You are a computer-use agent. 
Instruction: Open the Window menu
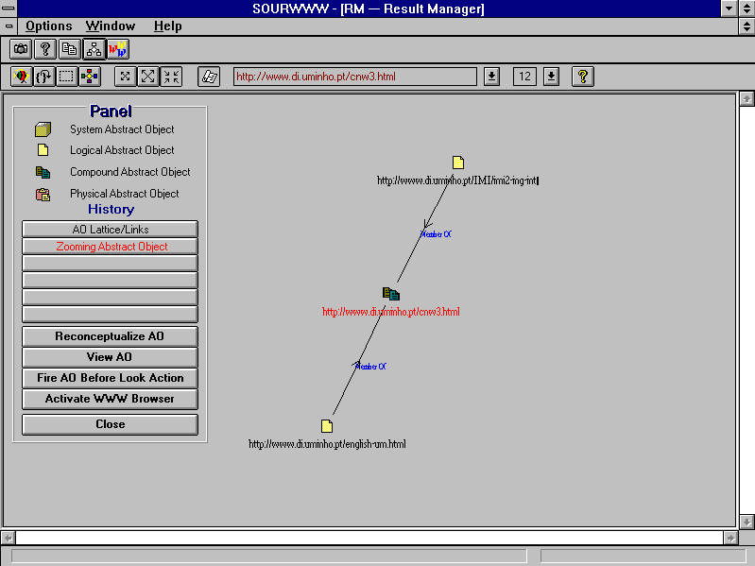click(x=111, y=26)
